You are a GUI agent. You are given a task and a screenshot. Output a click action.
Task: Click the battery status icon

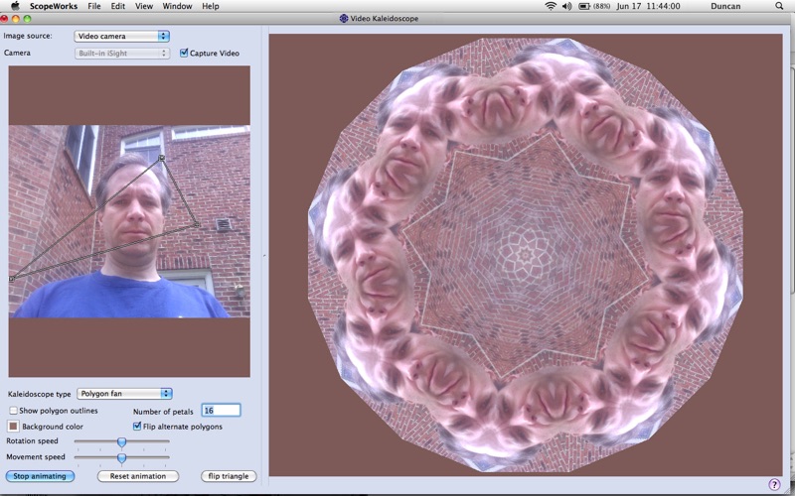pyautogui.click(x=585, y=6)
